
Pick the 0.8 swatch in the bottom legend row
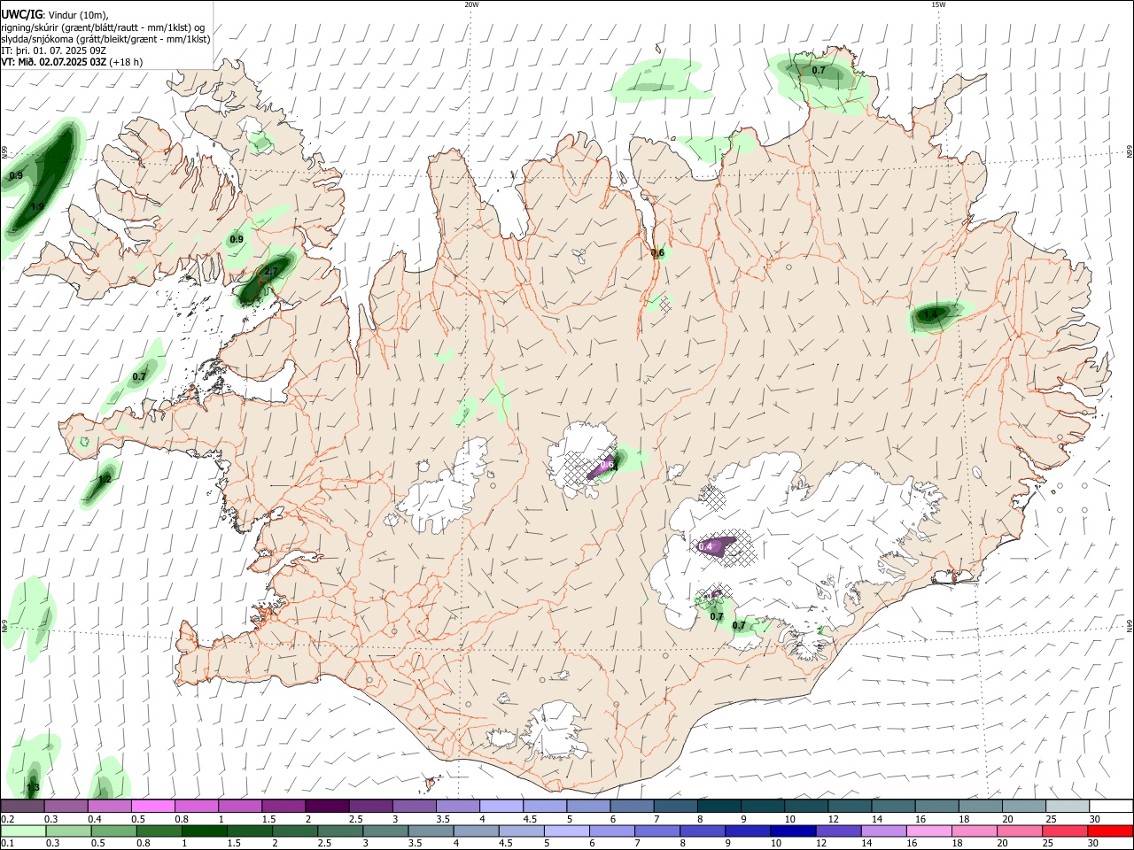(x=159, y=831)
